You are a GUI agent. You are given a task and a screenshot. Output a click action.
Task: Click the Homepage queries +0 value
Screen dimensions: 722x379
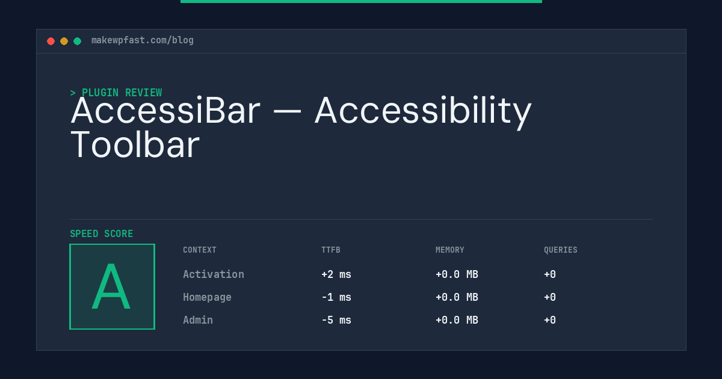[550, 297]
